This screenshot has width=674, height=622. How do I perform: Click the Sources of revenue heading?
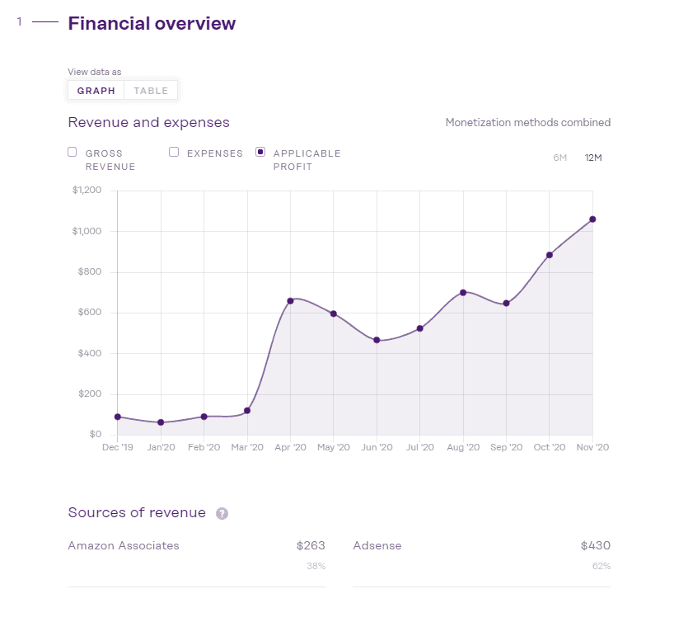[137, 512]
